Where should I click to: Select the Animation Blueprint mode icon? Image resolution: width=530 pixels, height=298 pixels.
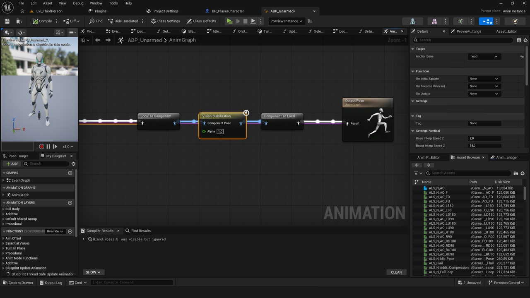pos(486,21)
